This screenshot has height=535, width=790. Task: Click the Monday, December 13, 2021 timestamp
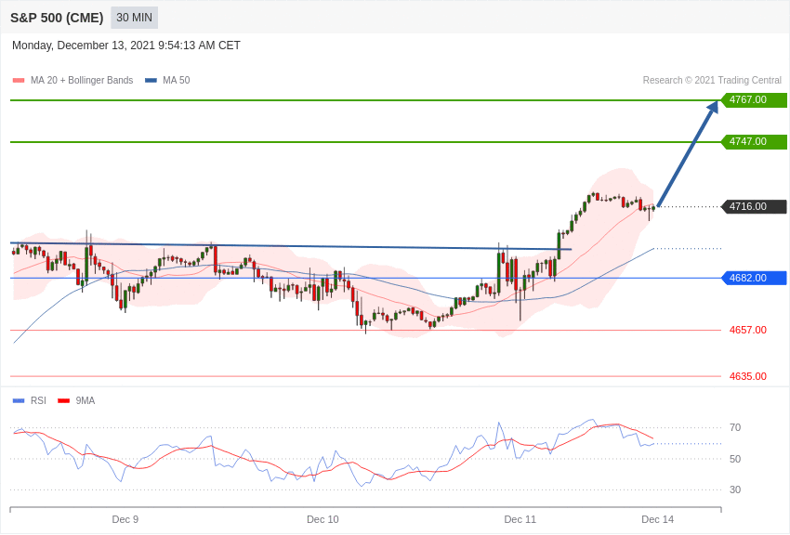tap(126, 46)
